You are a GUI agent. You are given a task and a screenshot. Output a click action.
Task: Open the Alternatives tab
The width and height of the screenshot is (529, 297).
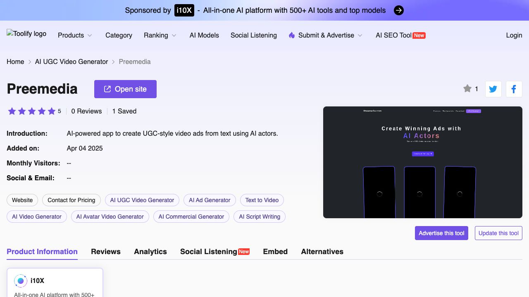coord(322,252)
